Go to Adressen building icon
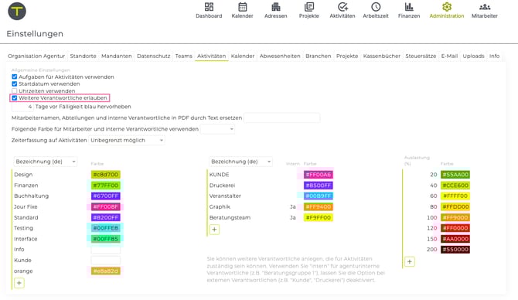The width and height of the screenshot is (518, 300). (276, 7)
